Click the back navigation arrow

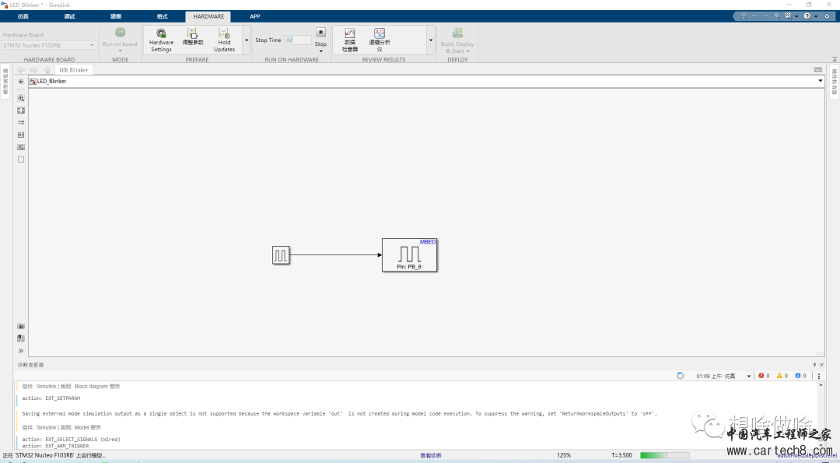coord(20,70)
